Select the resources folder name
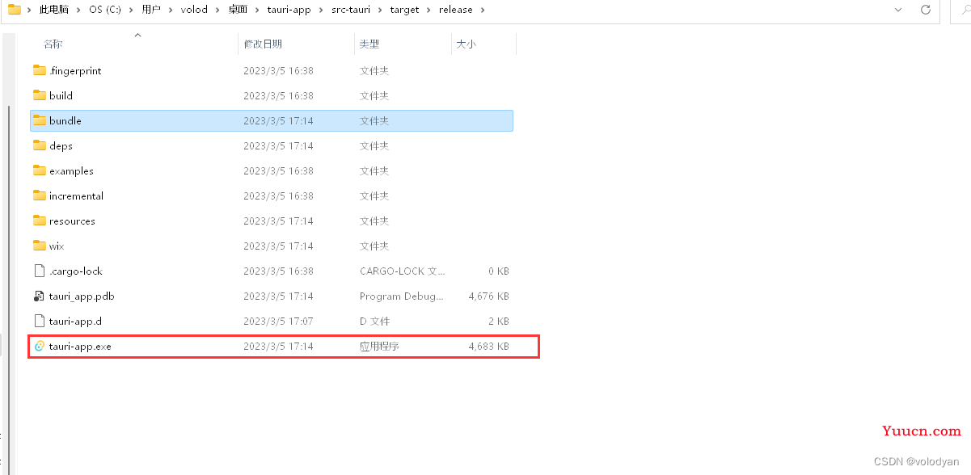This screenshot has height=475, width=971. (x=72, y=221)
